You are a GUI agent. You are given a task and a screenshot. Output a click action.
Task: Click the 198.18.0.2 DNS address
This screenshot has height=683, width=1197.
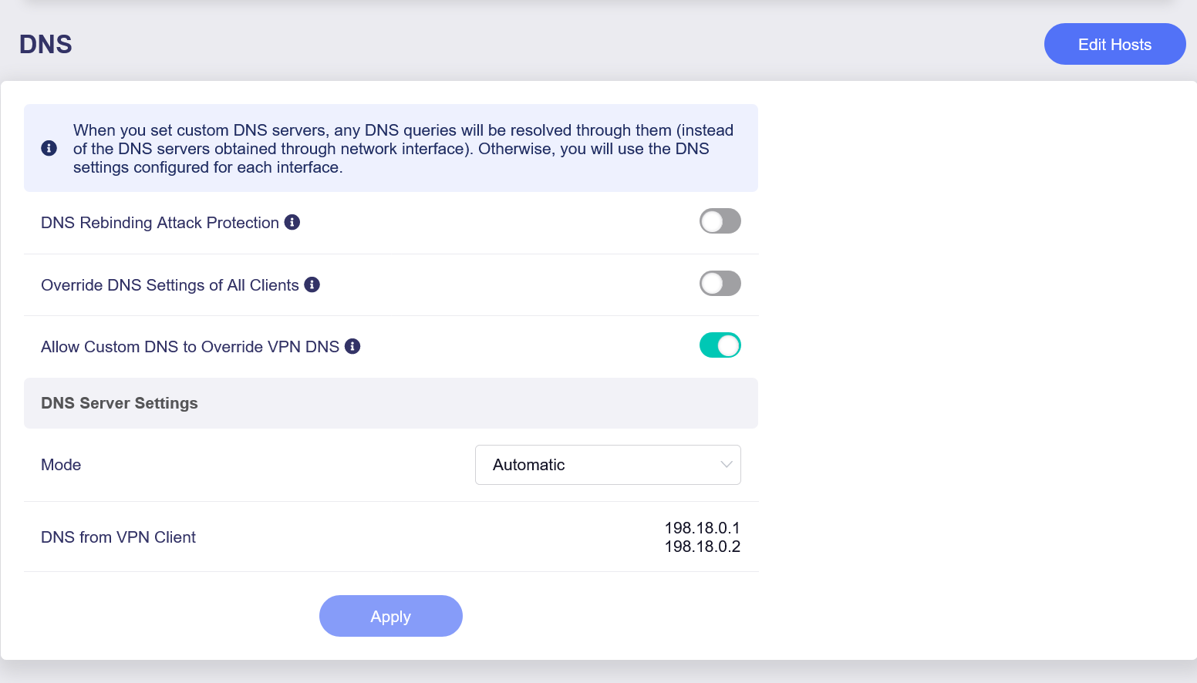[x=702, y=547]
